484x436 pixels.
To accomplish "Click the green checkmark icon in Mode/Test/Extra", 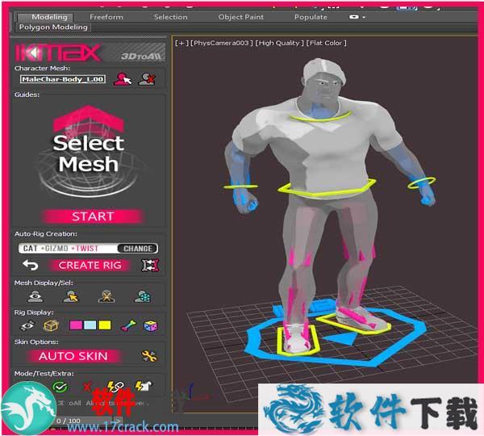I will click(60, 387).
